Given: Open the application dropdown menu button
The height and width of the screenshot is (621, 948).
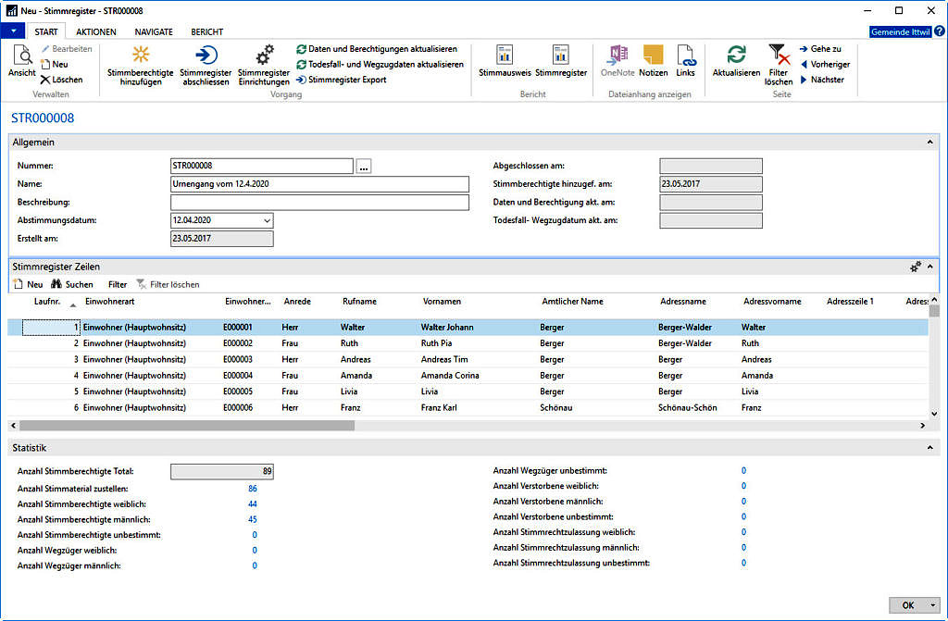Looking at the screenshot, I should tap(13, 31).
